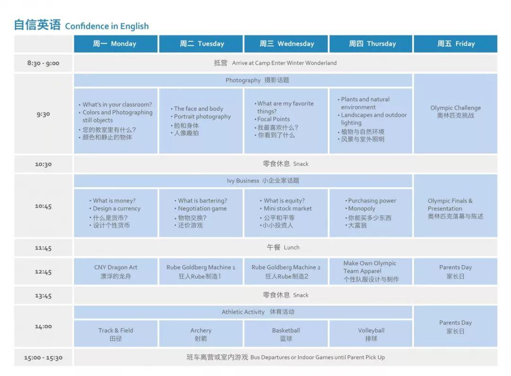Click the 12:45 time cell
Screen dimensions: 511x376
[44, 272]
